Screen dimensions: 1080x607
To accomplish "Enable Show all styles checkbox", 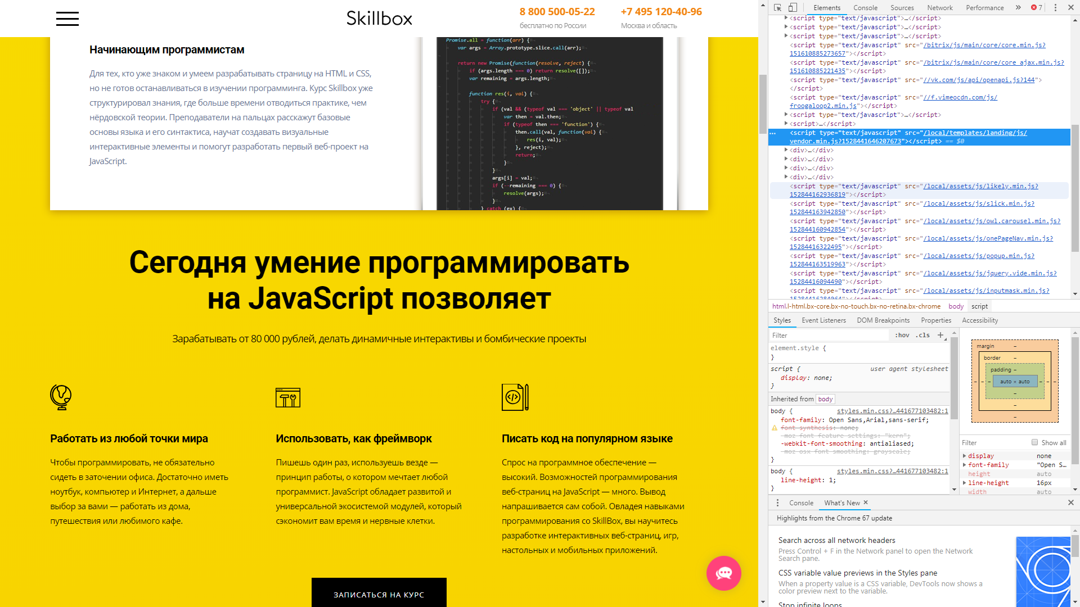I will tap(1034, 443).
